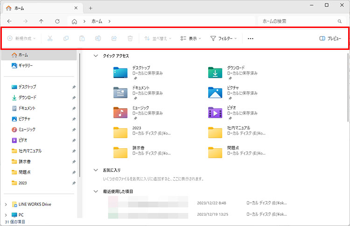Show more options with three dots button
The image size is (350, 226).
click(x=251, y=38)
